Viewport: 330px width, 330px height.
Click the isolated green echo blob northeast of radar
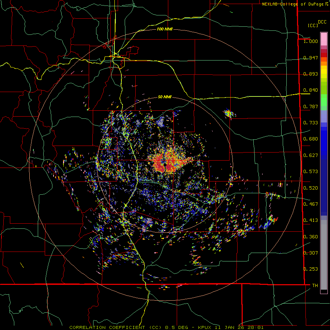tap(229, 114)
